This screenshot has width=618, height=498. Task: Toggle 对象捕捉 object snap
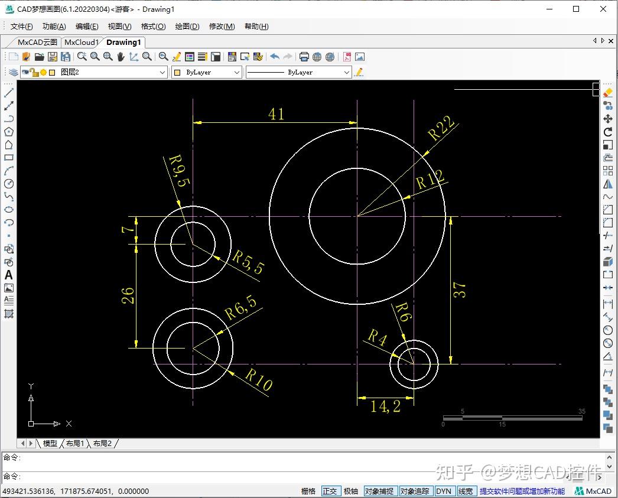point(379,491)
